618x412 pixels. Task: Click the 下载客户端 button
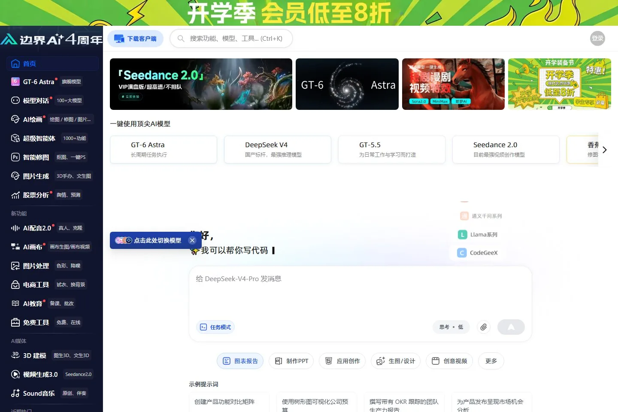(x=135, y=39)
